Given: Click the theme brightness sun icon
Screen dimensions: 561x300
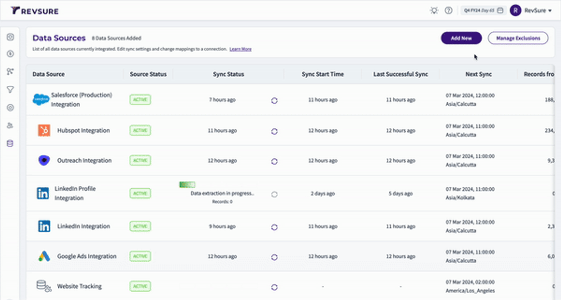Looking at the screenshot, I should 434,11.
